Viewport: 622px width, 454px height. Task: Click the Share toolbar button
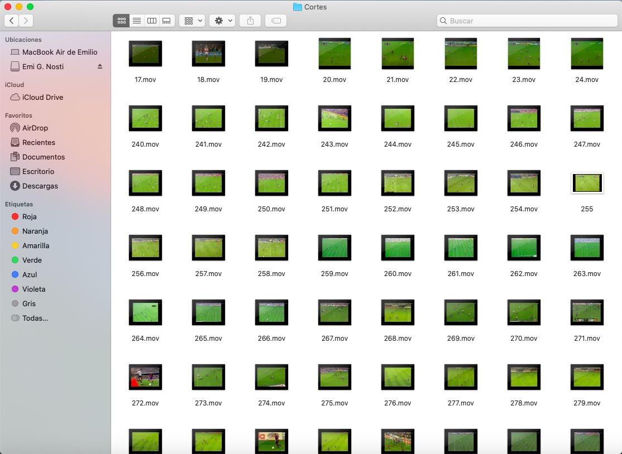tap(250, 21)
